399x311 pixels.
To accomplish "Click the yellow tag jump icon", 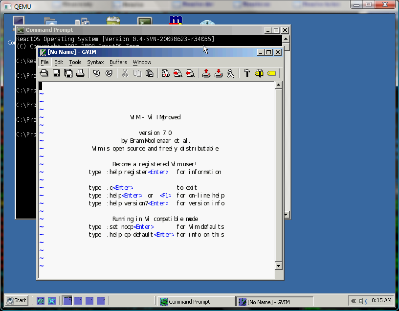I will pos(271,73).
